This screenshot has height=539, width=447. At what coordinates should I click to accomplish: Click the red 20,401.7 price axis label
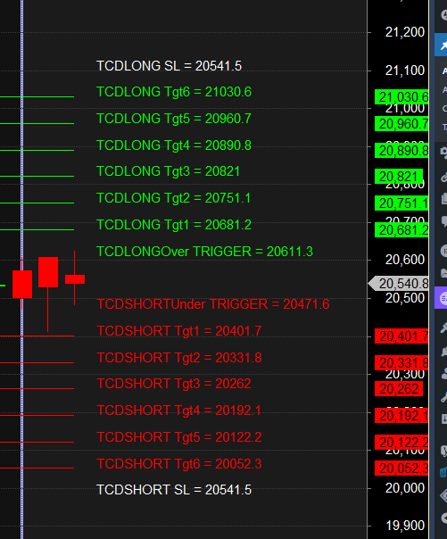coord(401,336)
